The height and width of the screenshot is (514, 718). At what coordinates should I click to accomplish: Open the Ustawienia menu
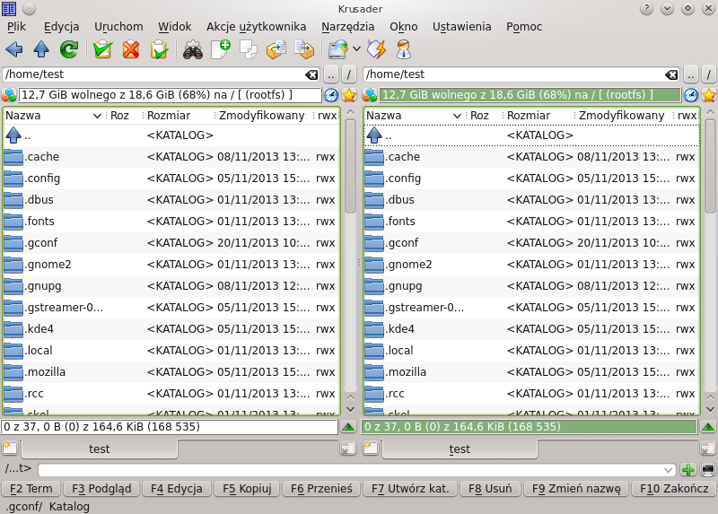click(461, 27)
